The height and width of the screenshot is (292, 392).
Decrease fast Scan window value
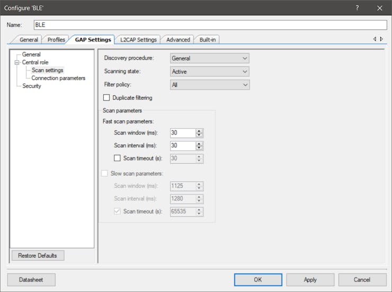199,135
